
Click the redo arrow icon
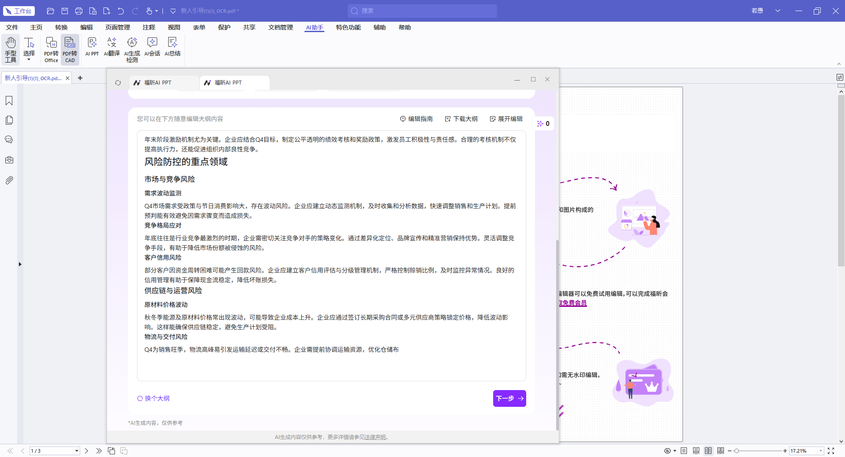coord(135,11)
